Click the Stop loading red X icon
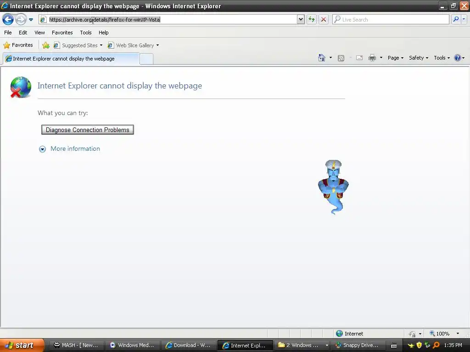470x352 pixels. coord(324,19)
